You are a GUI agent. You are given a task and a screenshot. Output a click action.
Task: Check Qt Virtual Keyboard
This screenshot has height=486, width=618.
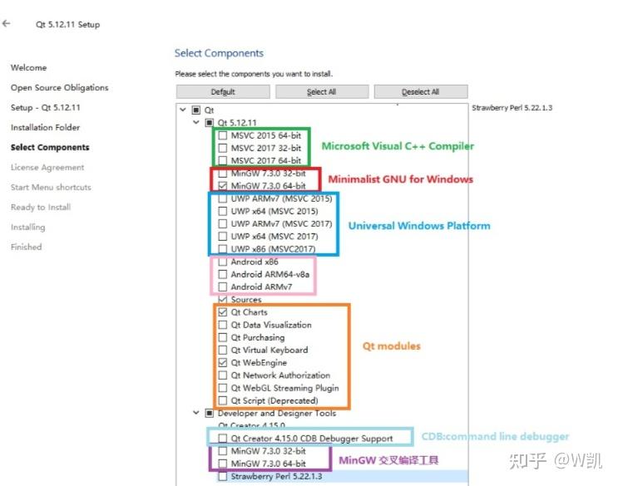point(223,350)
